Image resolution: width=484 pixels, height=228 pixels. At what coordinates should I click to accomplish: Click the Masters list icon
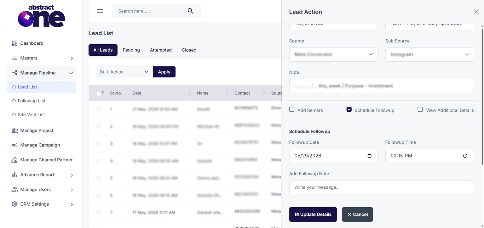(x=14, y=58)
